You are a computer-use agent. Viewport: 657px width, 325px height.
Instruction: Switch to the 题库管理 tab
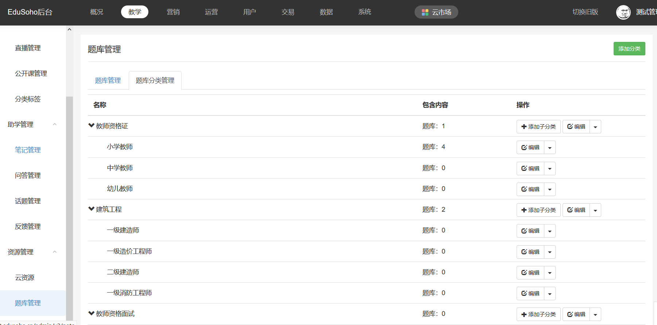[x=108, y=81]
